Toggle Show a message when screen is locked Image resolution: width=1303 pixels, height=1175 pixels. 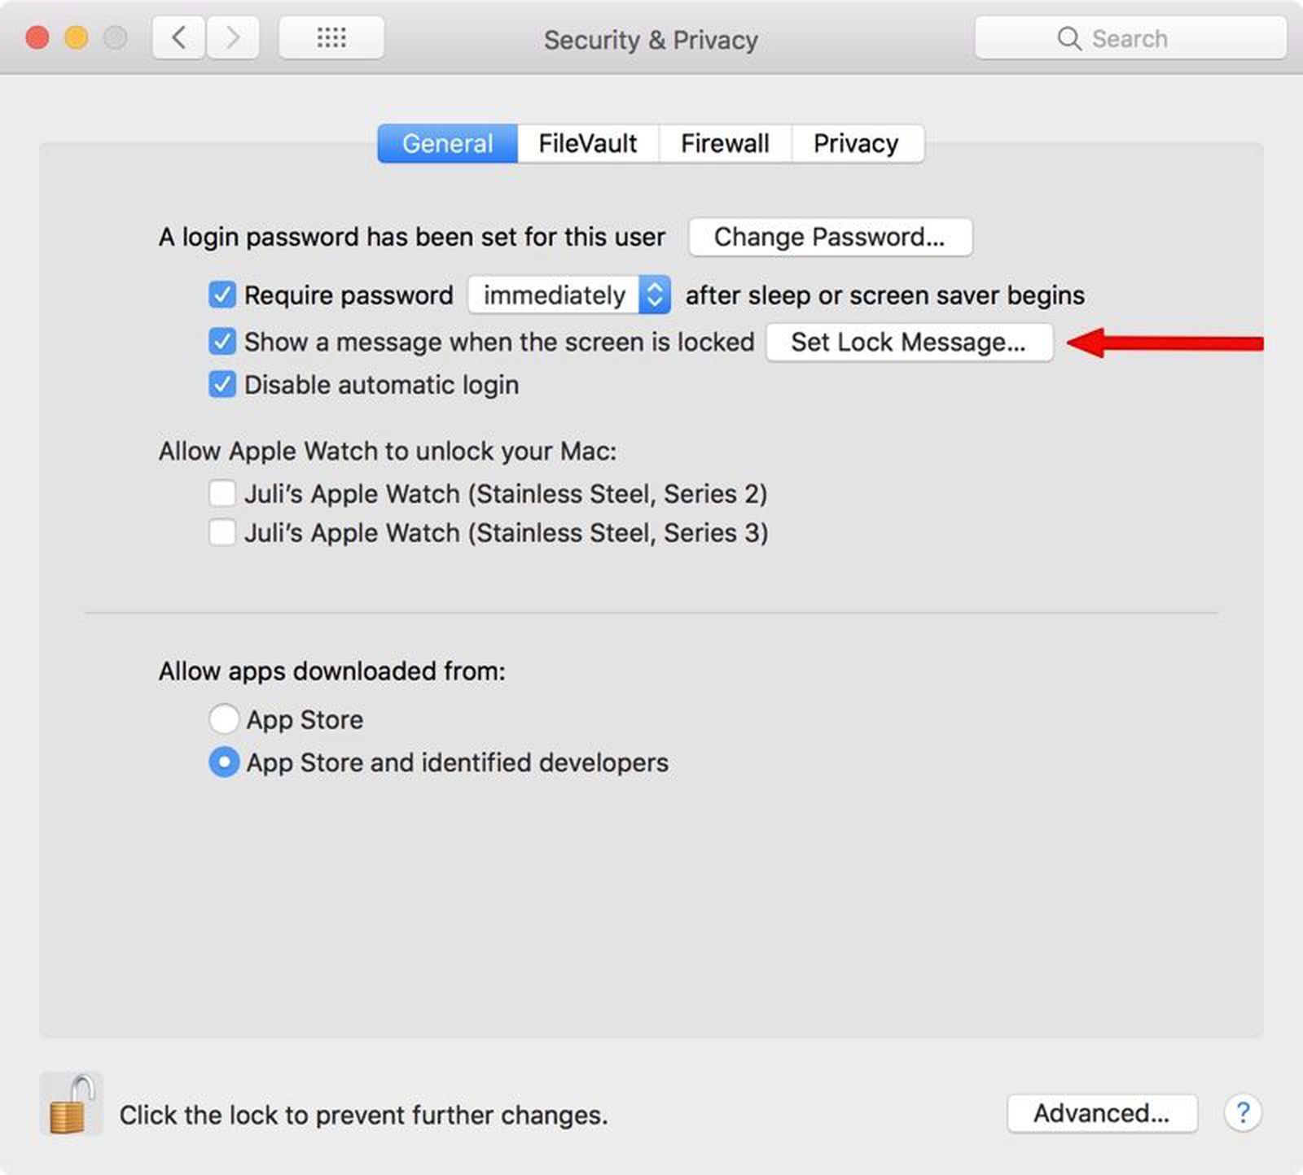point(222,342)
